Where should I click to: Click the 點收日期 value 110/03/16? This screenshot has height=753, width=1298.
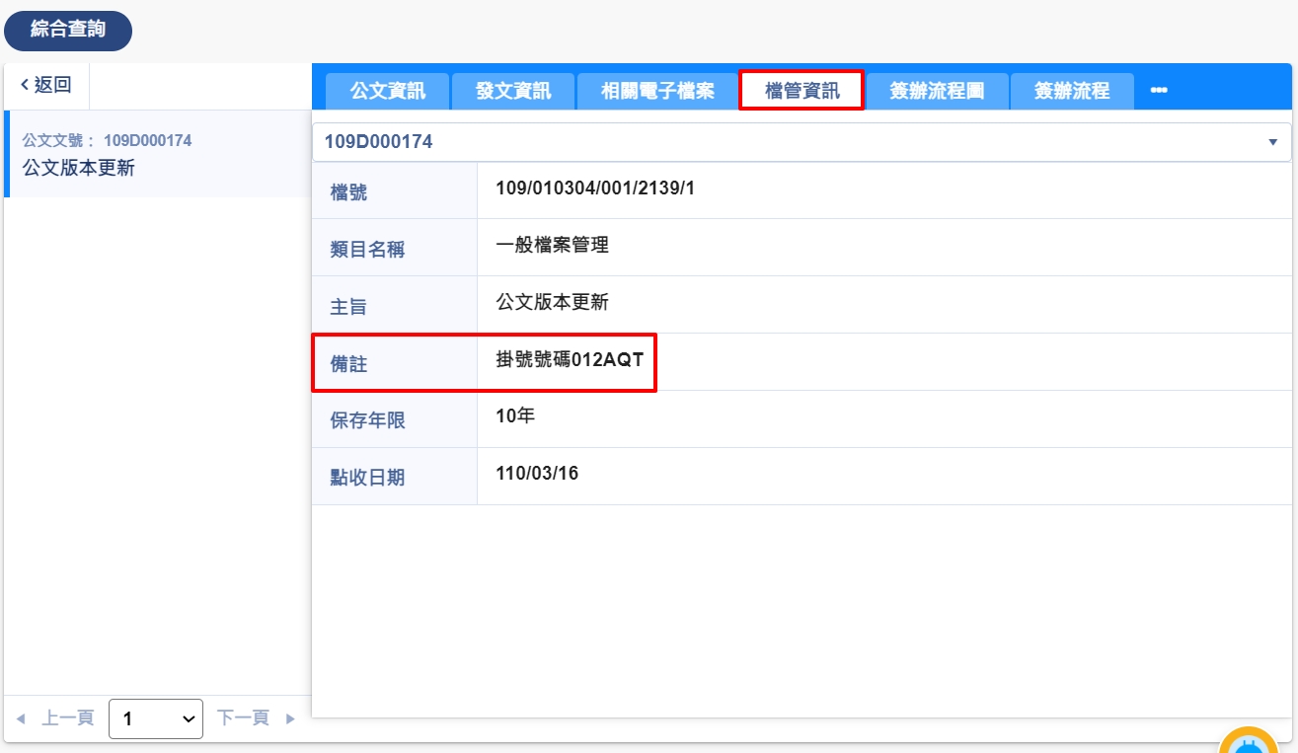(537, 474)
